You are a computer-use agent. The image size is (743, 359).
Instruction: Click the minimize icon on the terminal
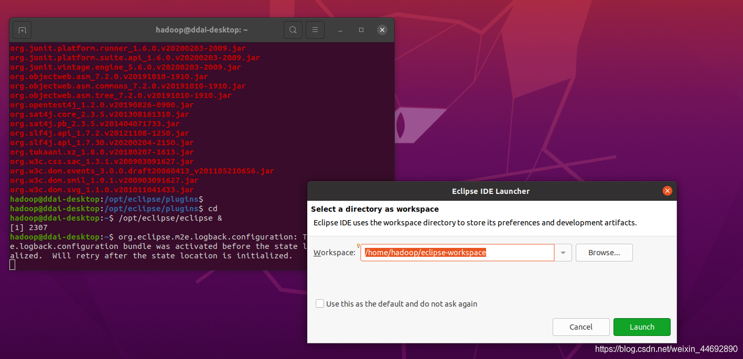click(340, 30)
